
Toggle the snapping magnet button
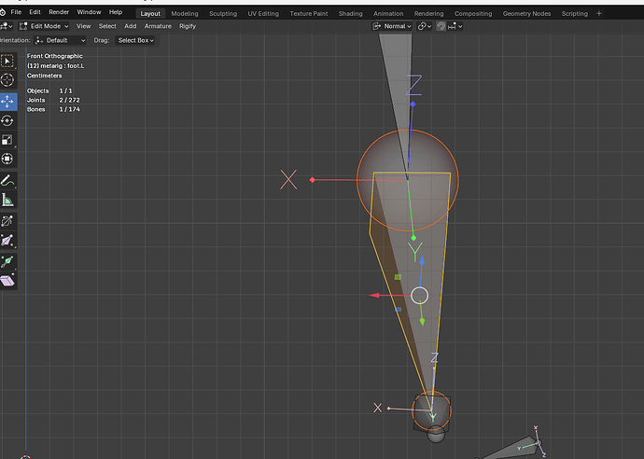coord(441,26)
